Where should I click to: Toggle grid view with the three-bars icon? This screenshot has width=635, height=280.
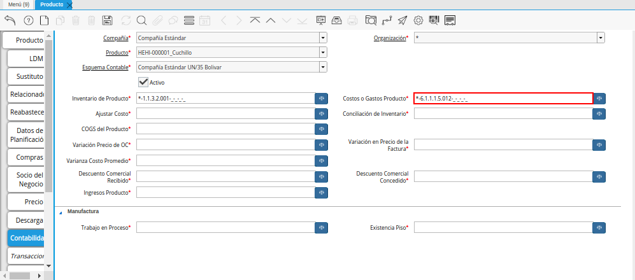189,20
